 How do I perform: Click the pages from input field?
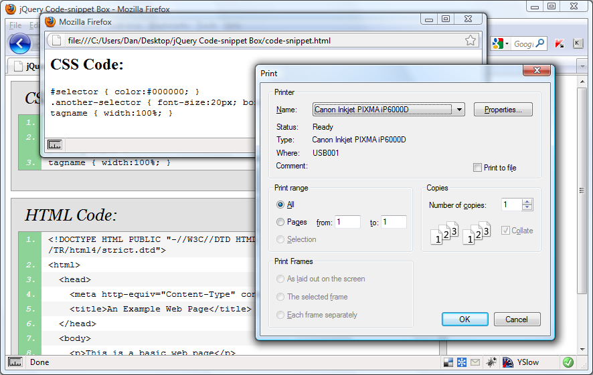coord(347,222)
